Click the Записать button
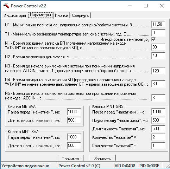Image resolution: width=170 pixels, height=169 pixels. pos(102,158)
